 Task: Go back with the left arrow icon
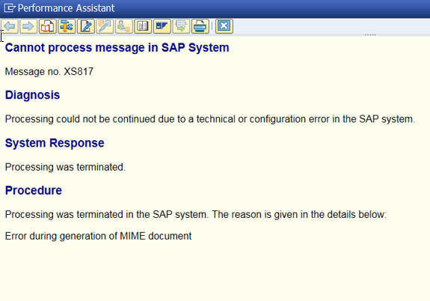10,26
